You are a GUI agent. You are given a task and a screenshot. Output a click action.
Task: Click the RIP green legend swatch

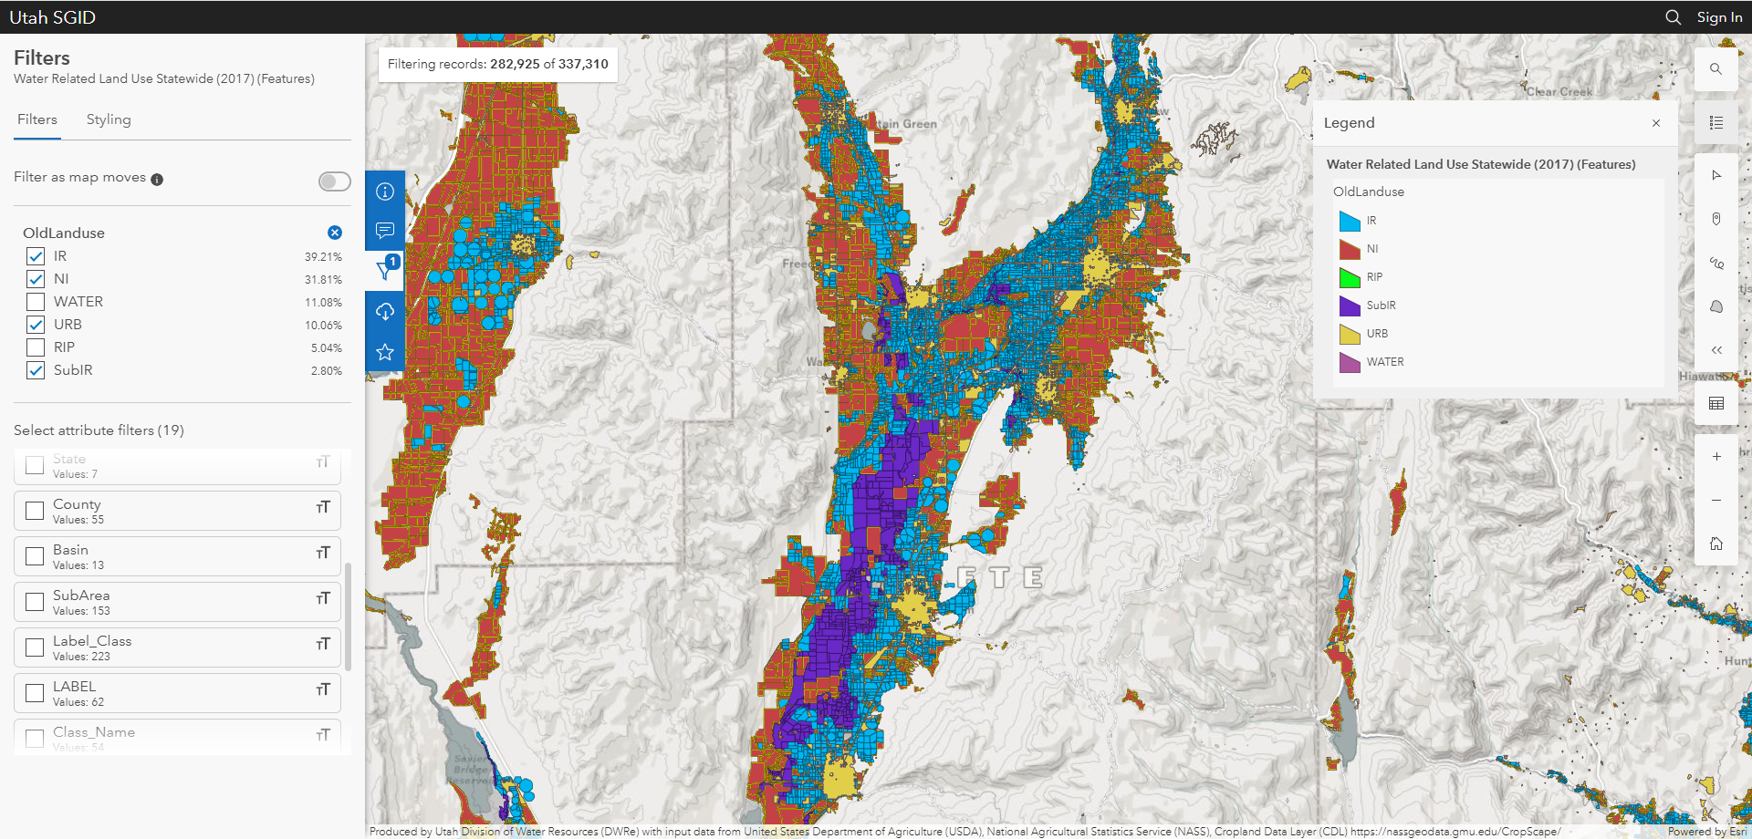point(1350,277)
